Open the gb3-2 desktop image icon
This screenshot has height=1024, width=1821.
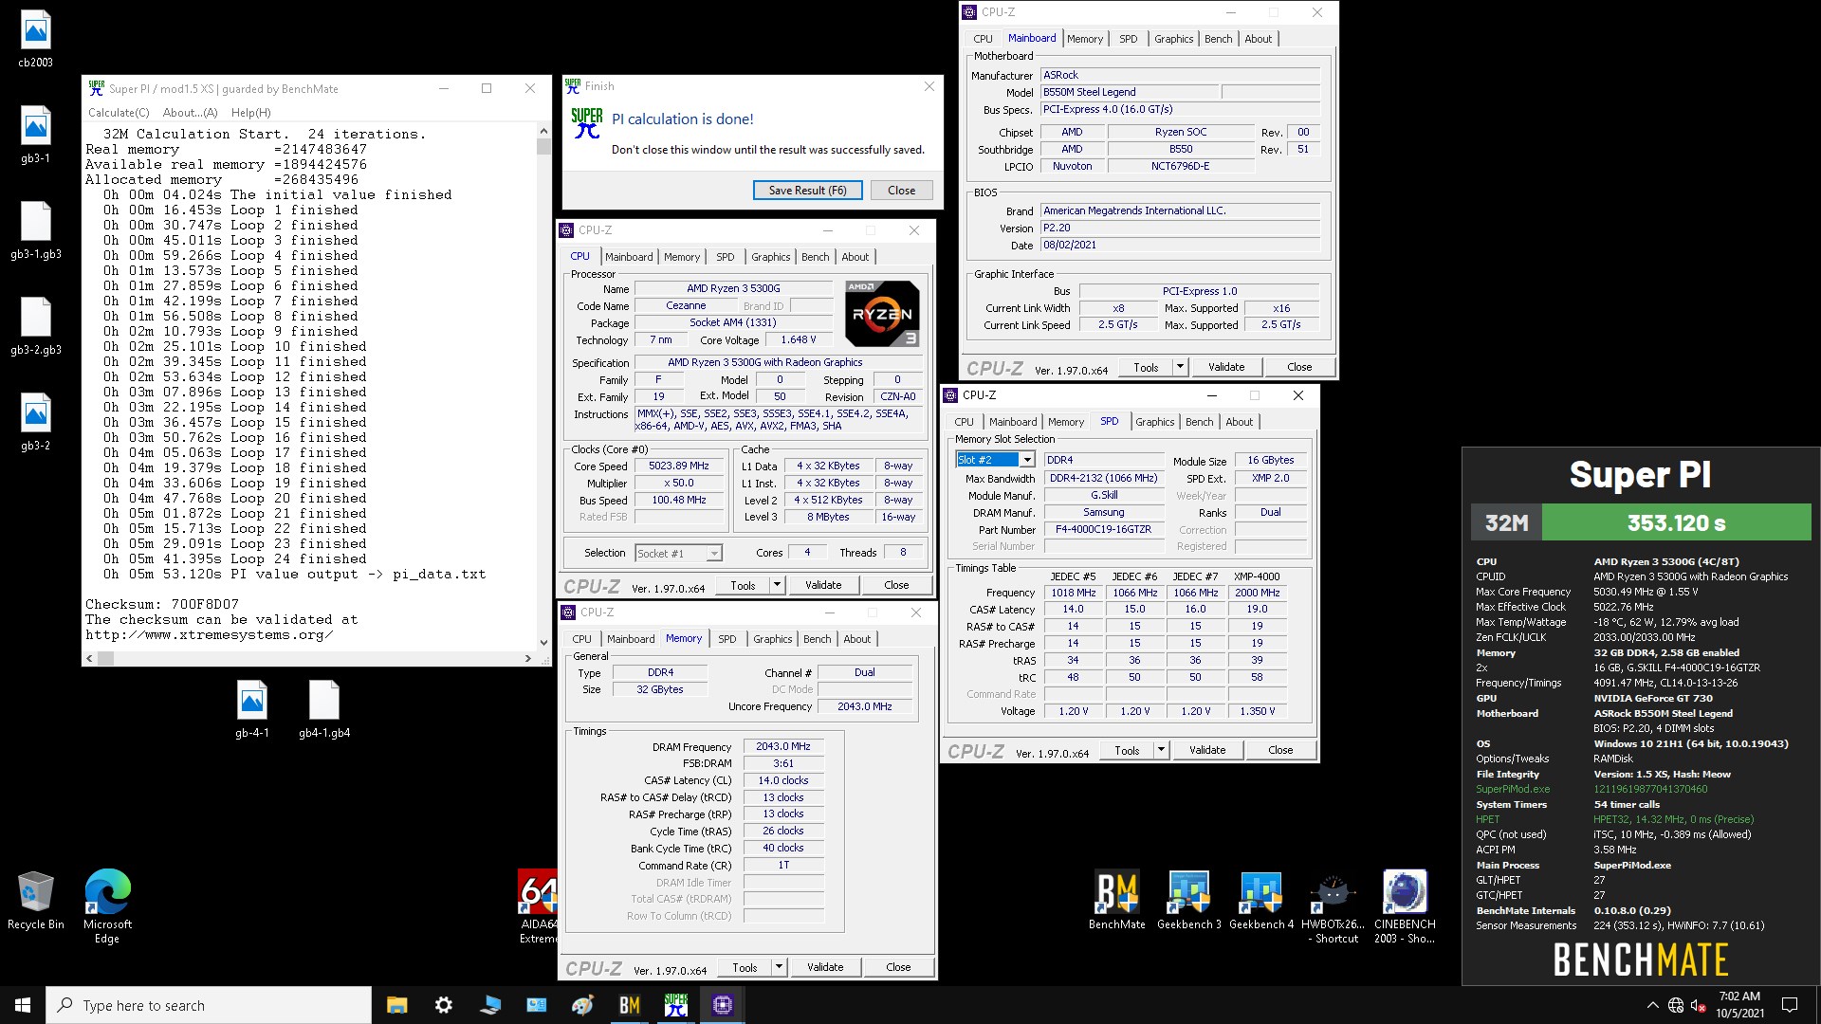36,423
